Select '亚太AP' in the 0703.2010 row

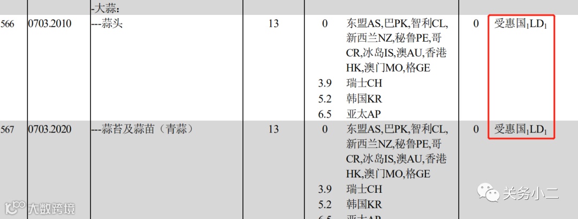[363, 114]
